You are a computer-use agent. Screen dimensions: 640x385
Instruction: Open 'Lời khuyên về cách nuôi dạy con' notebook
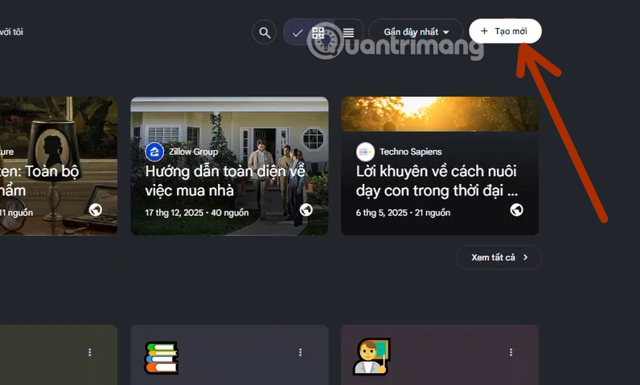click(x=440, y=166)
